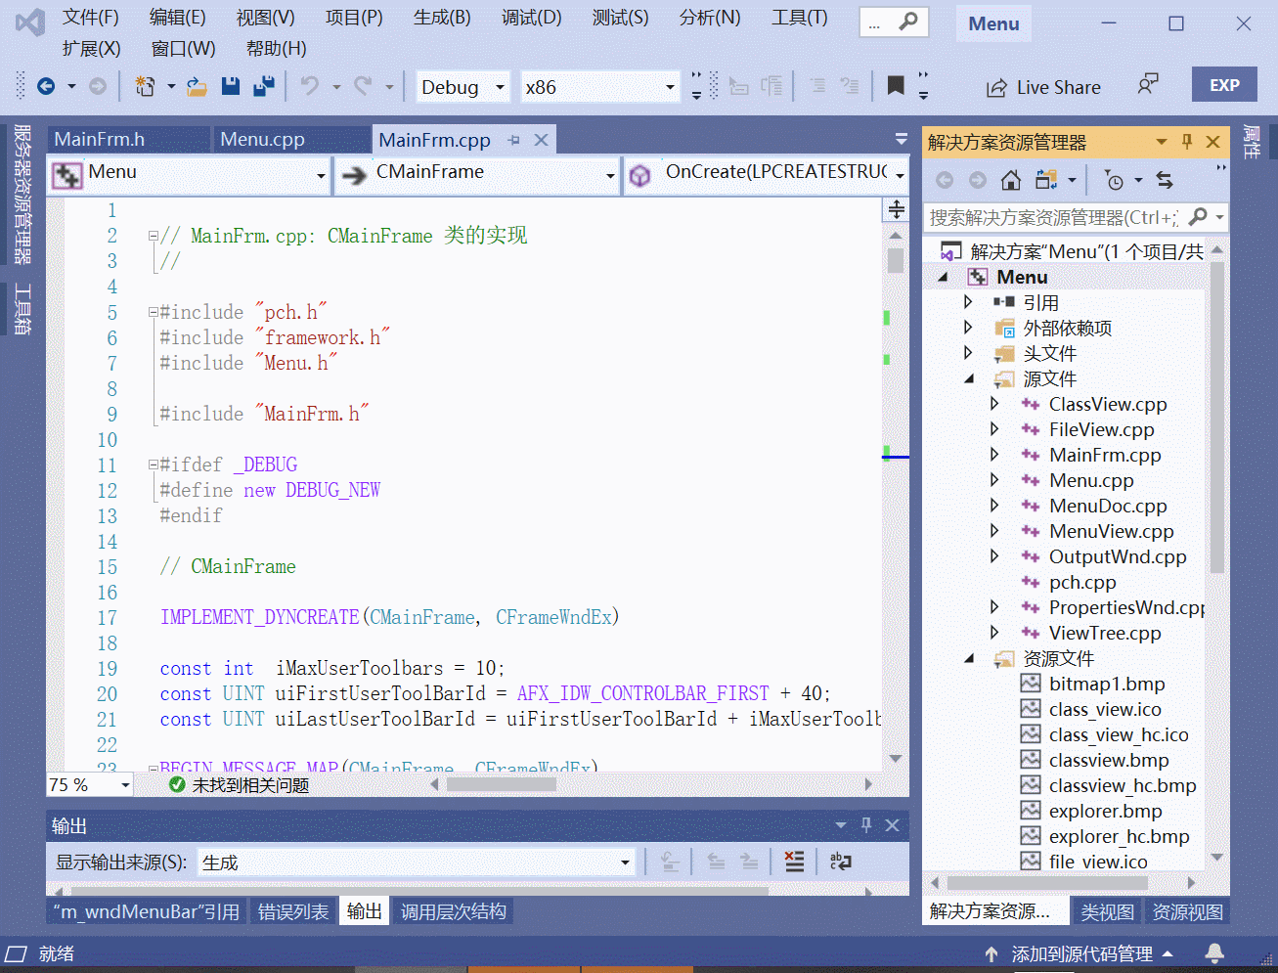
Task: Click the Solution Explorer search magnifier icon
Action: (x=1198, y=217)
